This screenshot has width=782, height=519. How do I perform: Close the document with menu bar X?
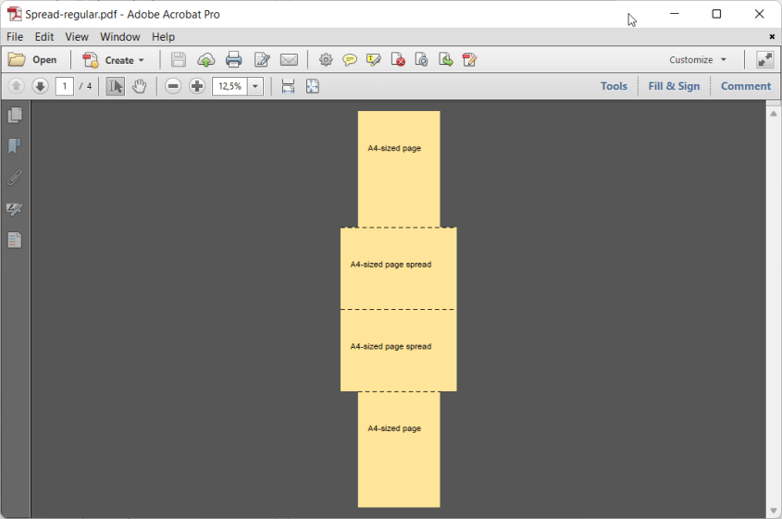point(772,37)
